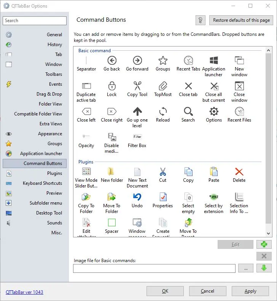Apply the changes with Apply button
Viewport: 277px width, 301px height.
click(250, 291)
